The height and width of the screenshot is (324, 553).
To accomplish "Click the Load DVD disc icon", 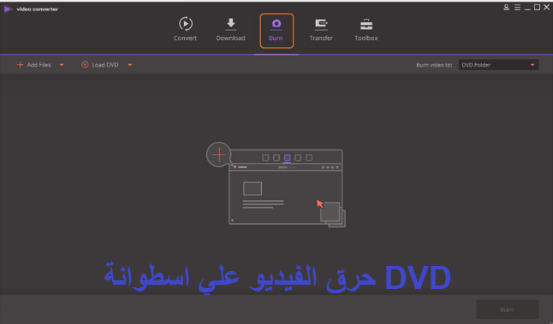I will coord(85,64).
